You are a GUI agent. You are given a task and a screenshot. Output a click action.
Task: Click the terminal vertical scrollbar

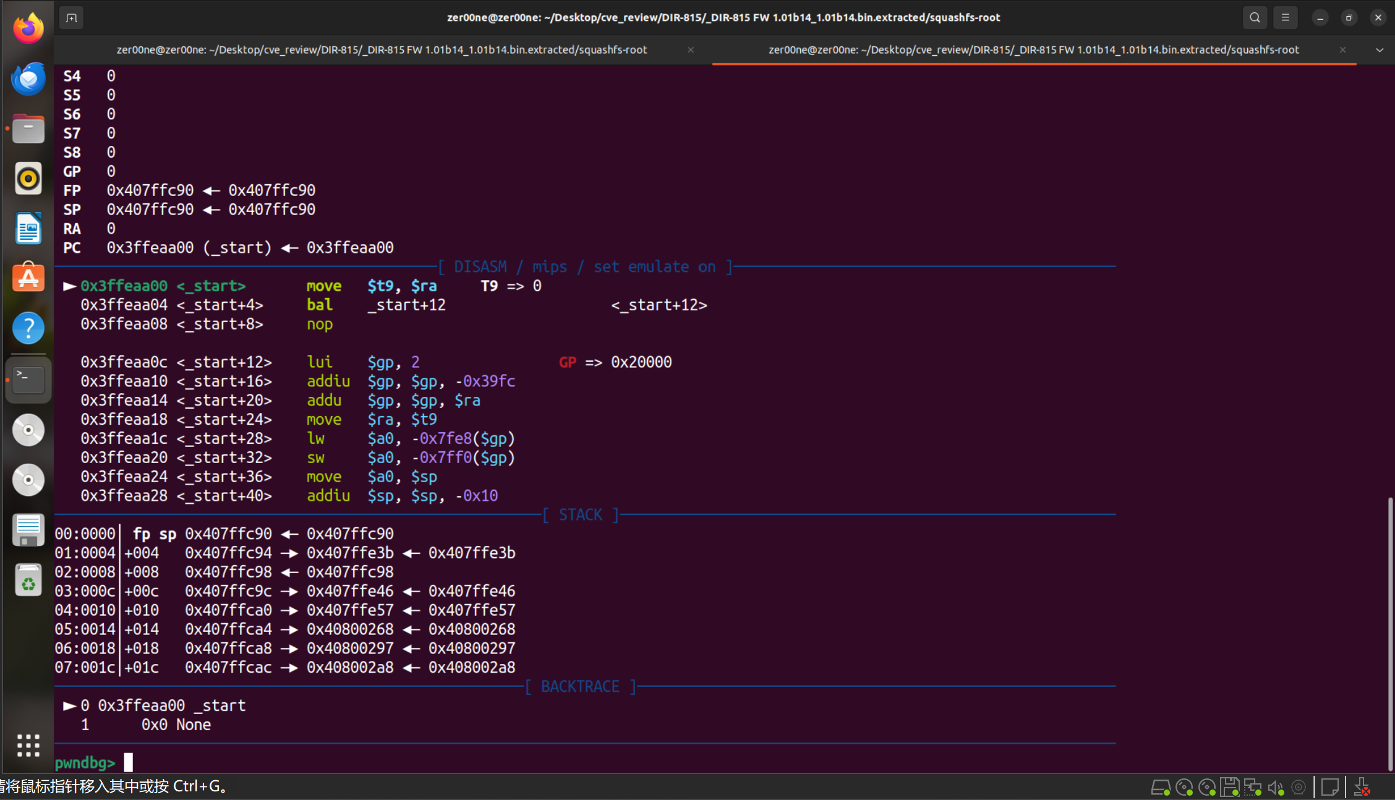(1390, 634)
